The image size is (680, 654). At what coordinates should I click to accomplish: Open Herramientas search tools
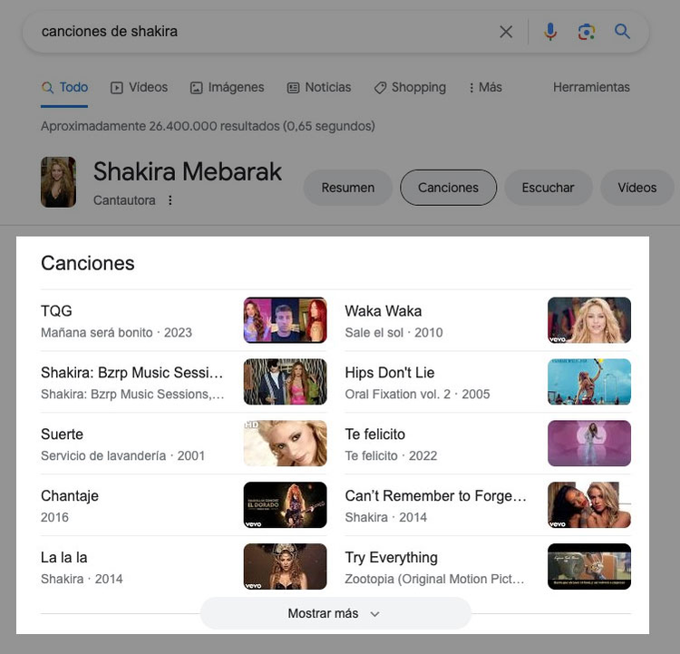591,88
